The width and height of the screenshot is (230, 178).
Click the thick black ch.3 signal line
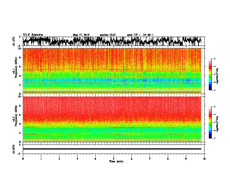coord(112,149)
